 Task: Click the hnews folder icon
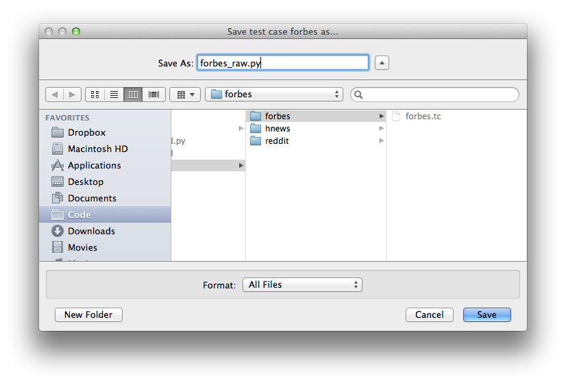tap(256, 129)
